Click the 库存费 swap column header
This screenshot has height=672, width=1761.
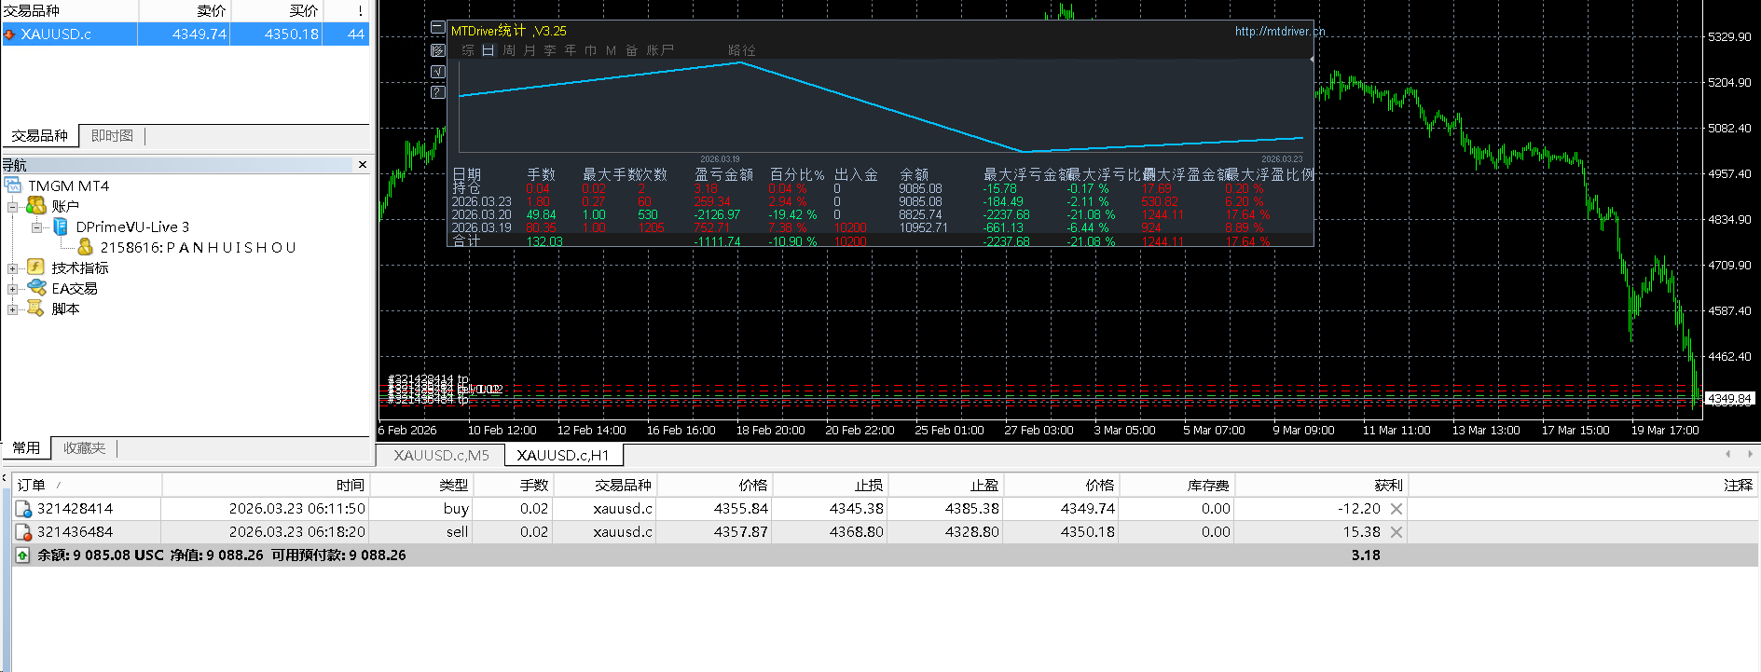[1177, 485]
